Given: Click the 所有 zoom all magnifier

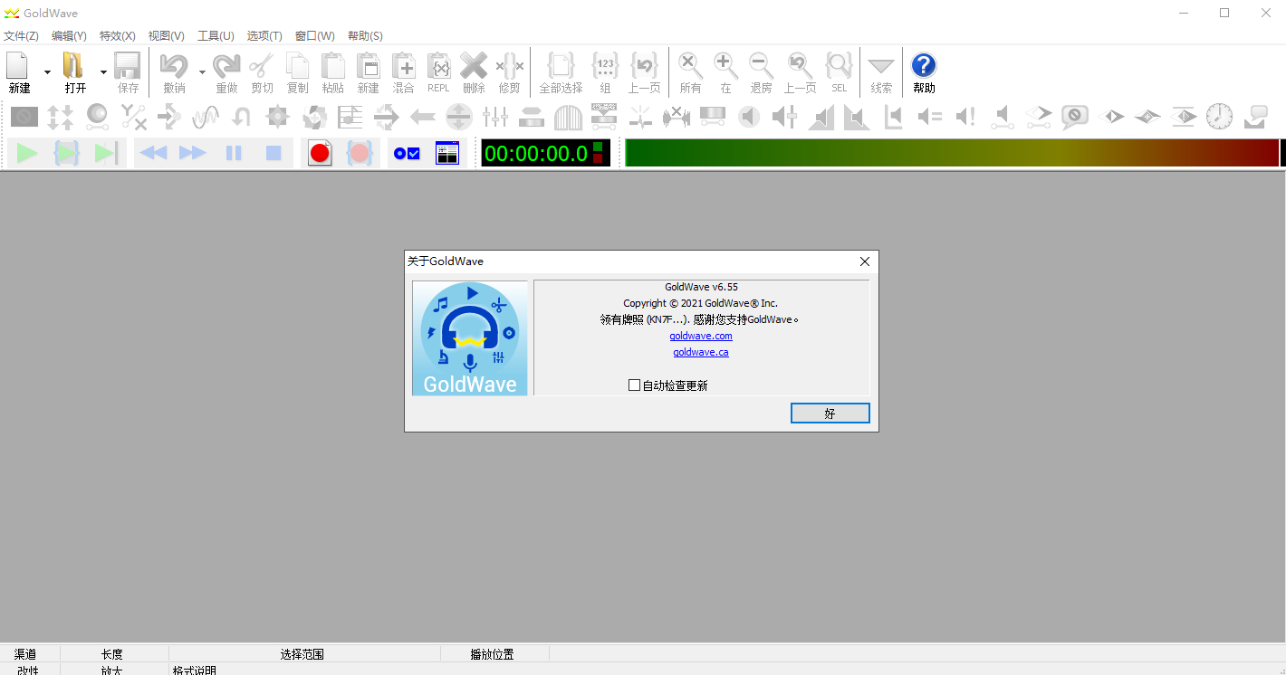Looking at the screenshot, I should pos(690,65).
